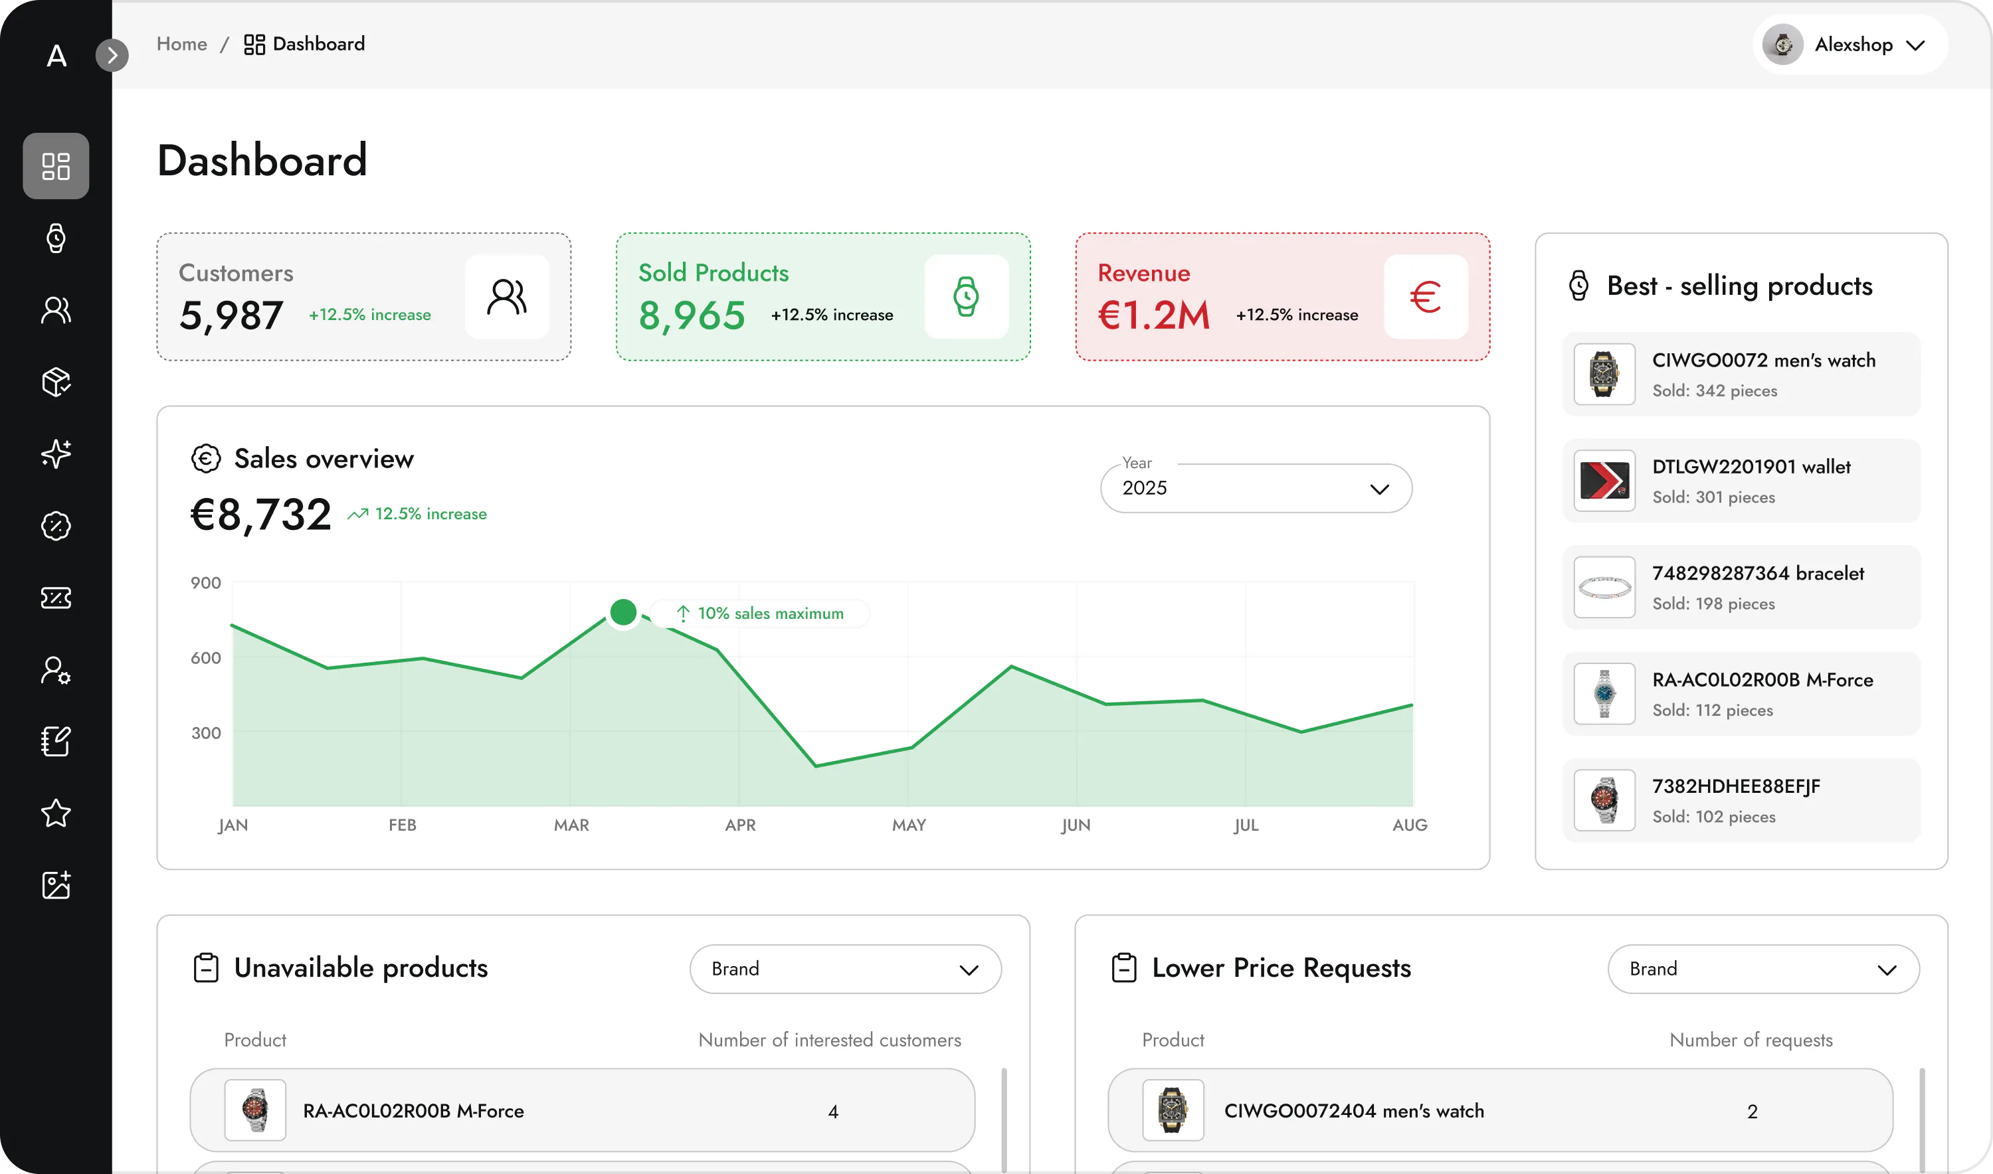Select RA-AC0L02R00B M-Force row in Unavailable products
The width and height of the screenshot is (1993, 1174).
583,1111
